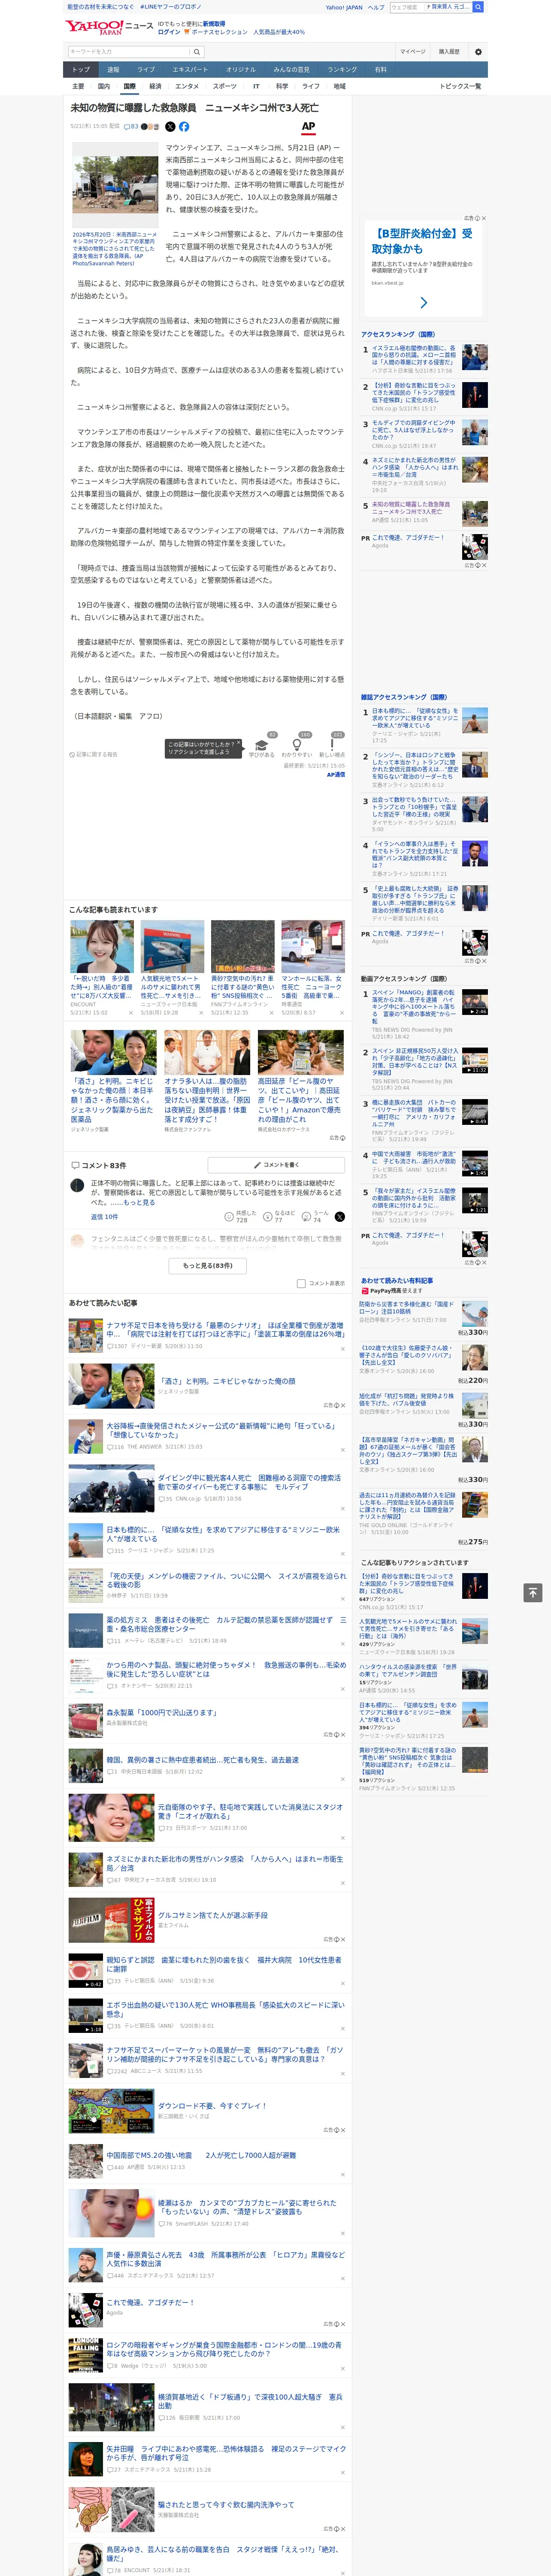Open the グルコサミン捨てた人が選ぶ新手段 ad
The height and width of the screenshot is (2576, 551).
(x=212, y=1915)
